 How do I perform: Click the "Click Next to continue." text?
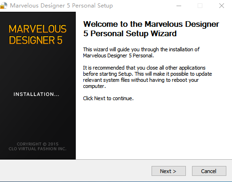[x=108, y=98]
